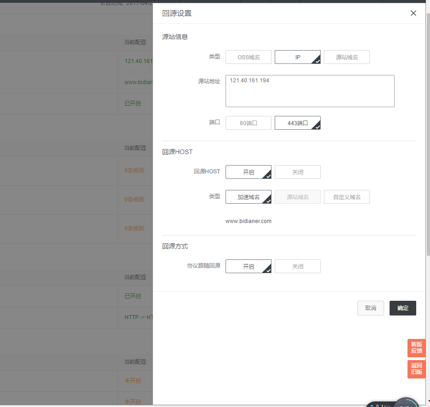The width and height of the screenshot is (430, 407).
Task: Enable 回源HOST with 开启
Action: click(249, 172)
